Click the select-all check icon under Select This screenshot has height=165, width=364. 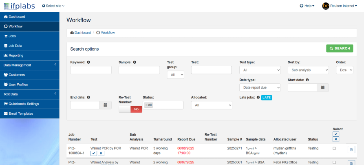[x=335, y=134]
